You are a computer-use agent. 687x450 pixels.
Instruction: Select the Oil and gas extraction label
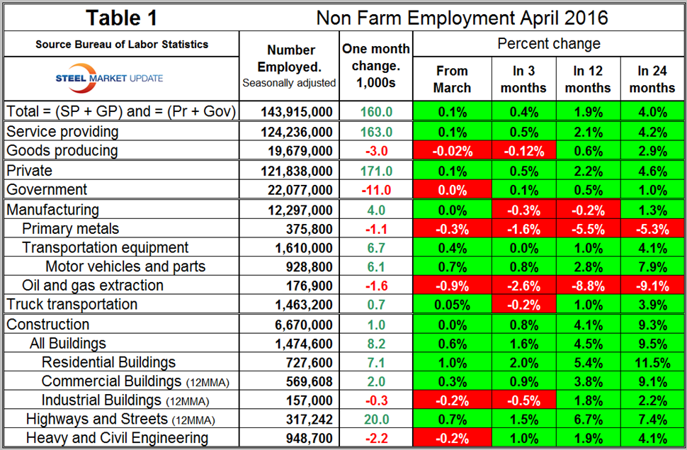click(93, 286)
